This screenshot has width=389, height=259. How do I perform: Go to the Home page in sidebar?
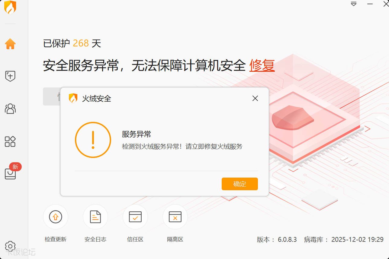(10, 44)
